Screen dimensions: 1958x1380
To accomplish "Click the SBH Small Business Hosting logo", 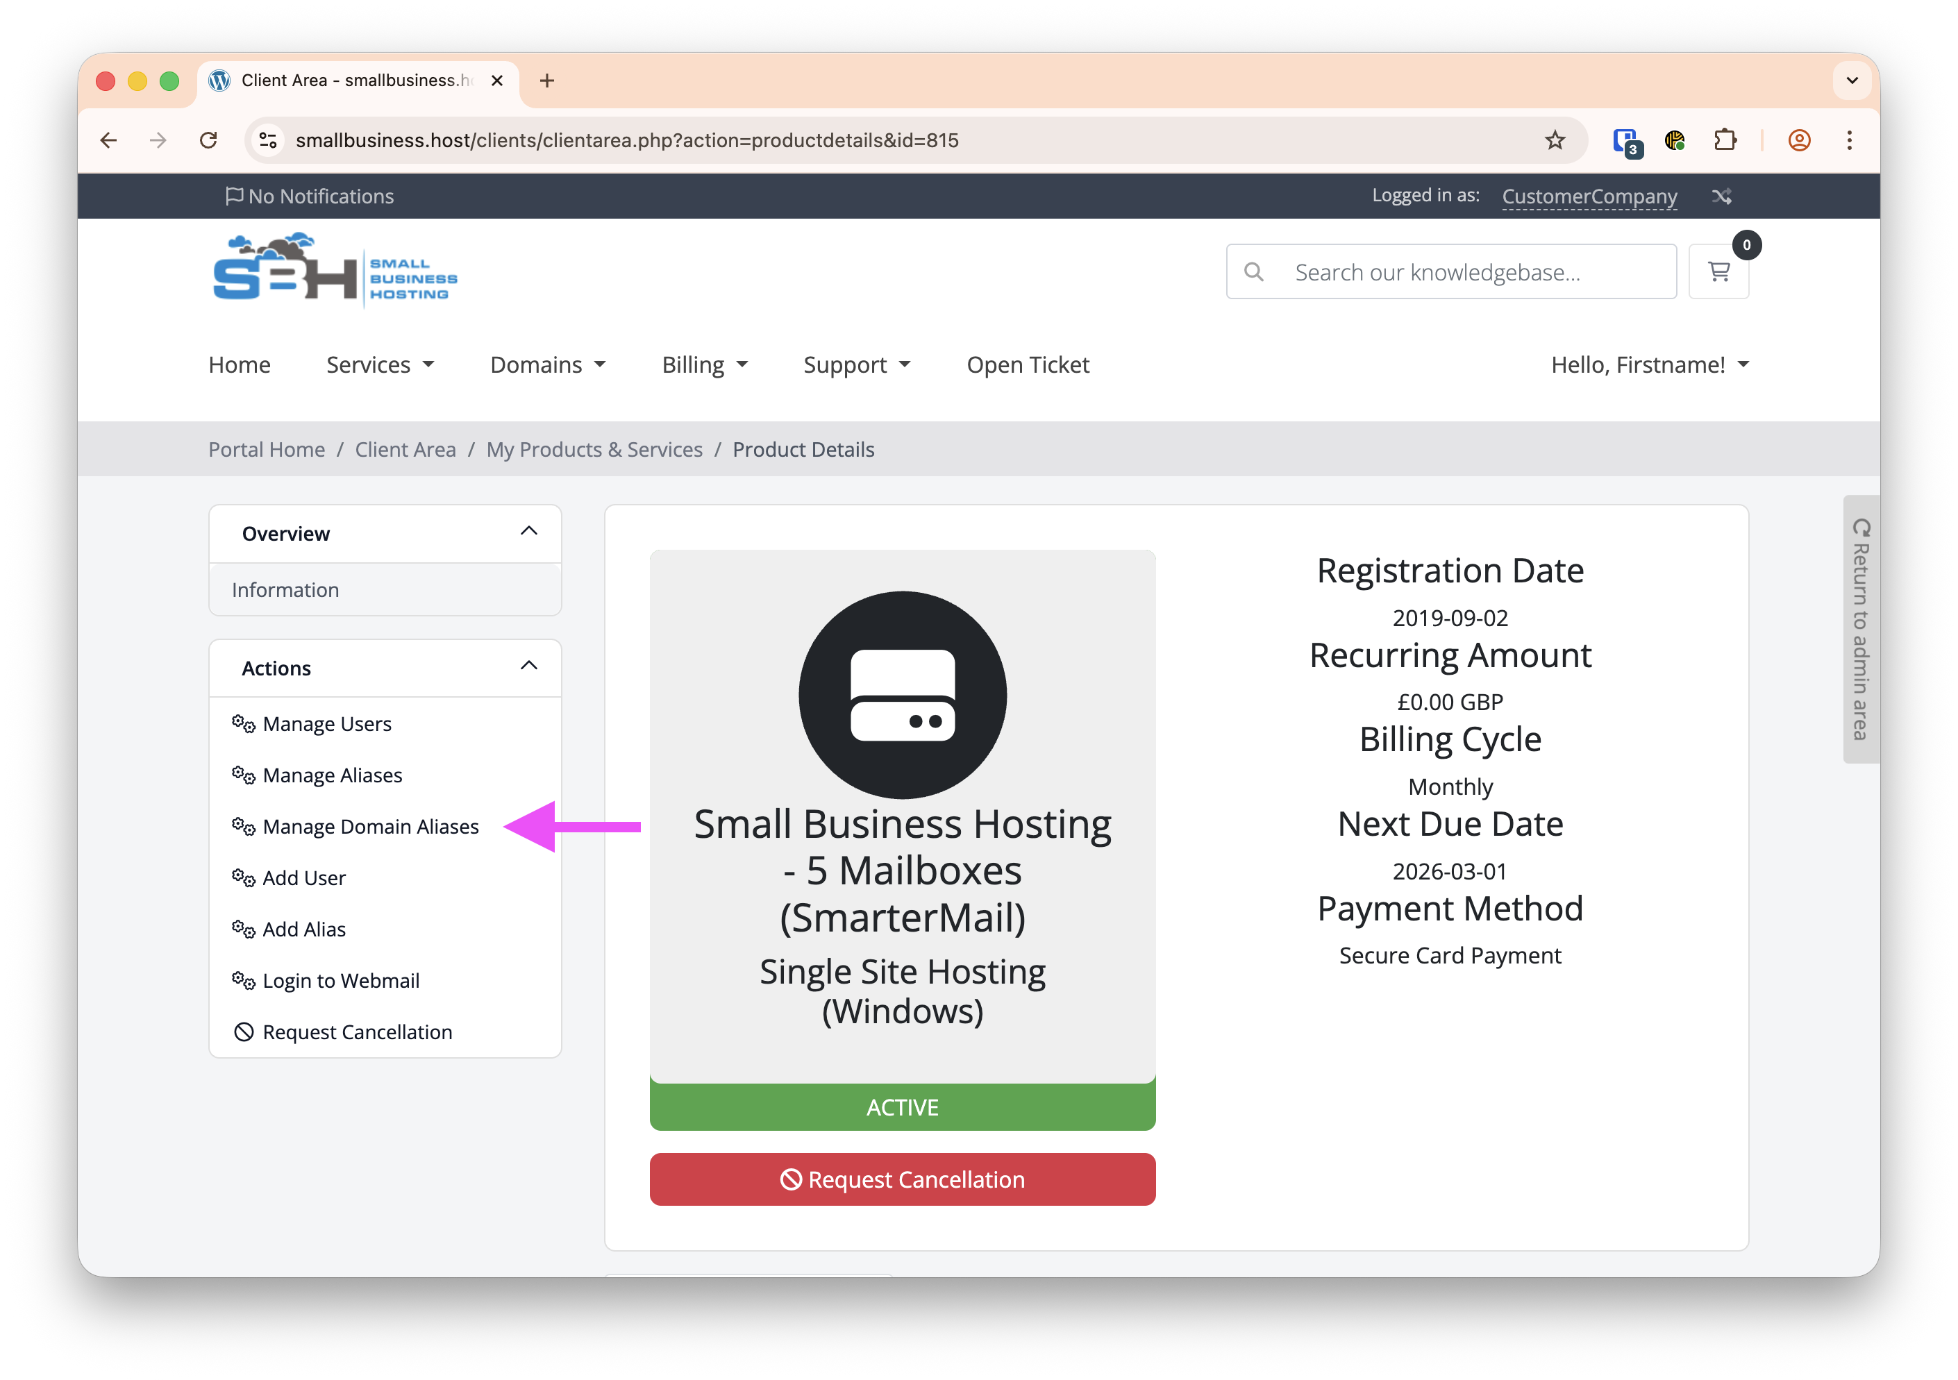I will click(x=334, y=270).
